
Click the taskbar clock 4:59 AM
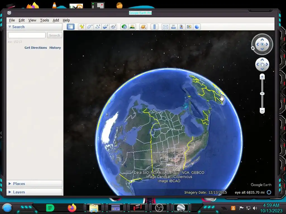point(271,205)
